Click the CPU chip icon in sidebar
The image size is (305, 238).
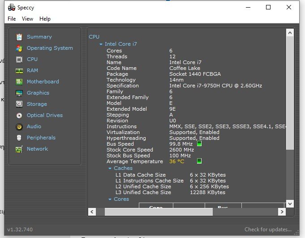tap(19, 59)
